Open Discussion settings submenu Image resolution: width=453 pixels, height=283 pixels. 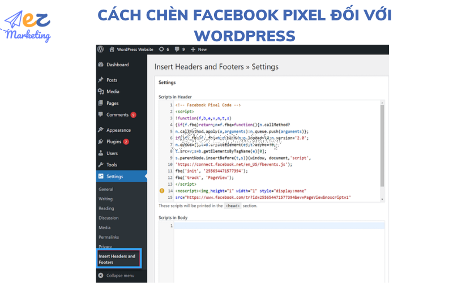pos(108,218)
